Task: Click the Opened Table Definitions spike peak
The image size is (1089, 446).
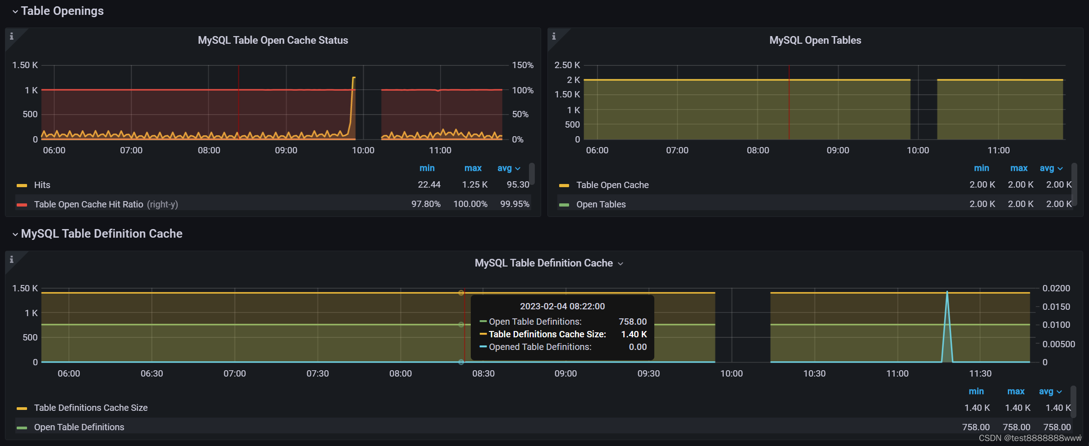Action: [947, 292]
